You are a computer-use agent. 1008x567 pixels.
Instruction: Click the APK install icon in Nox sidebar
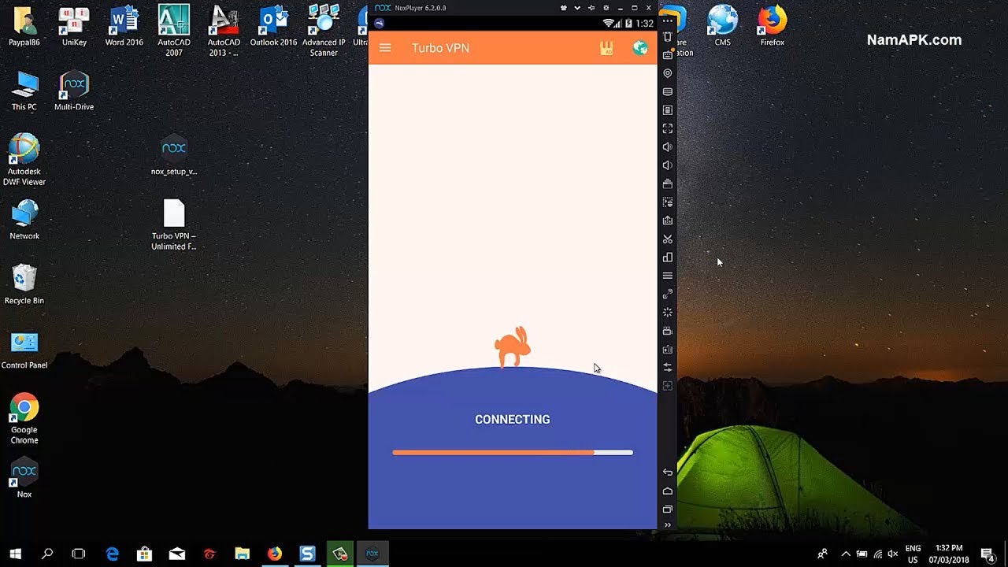click(x=668, y=110)
